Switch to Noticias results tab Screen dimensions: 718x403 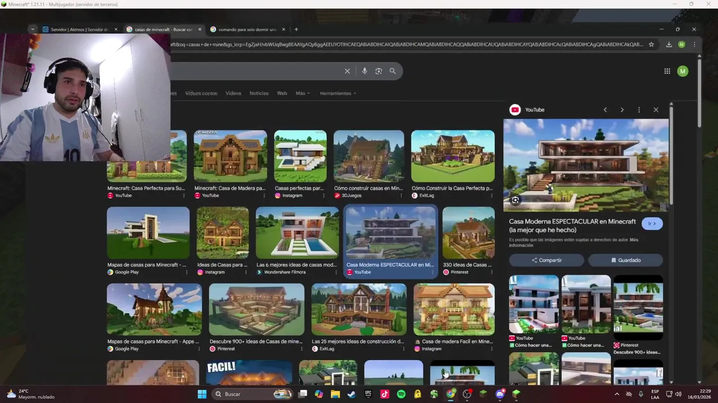259,93
